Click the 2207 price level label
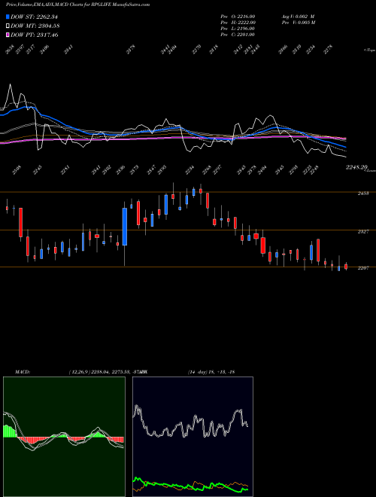 click(x=363, y=268)
